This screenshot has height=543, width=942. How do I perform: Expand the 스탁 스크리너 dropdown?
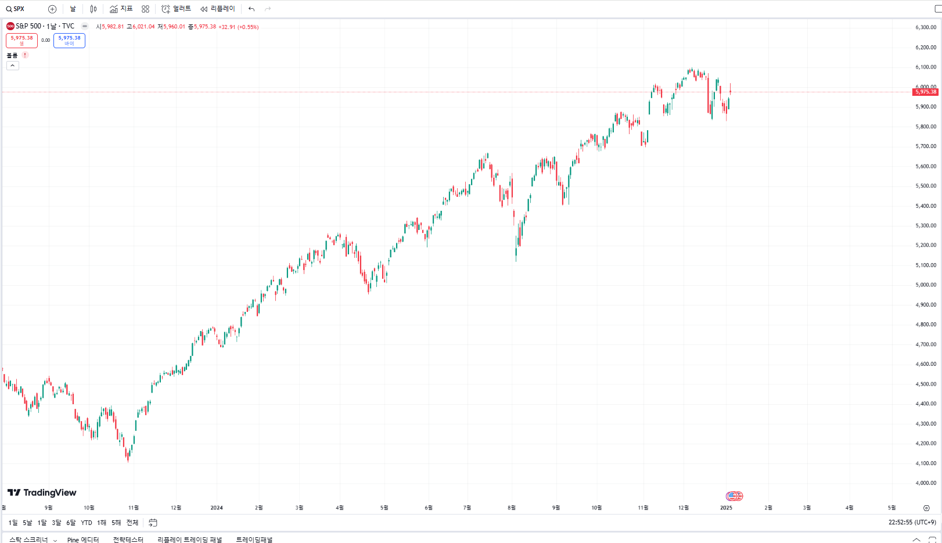tap(55, 540)
